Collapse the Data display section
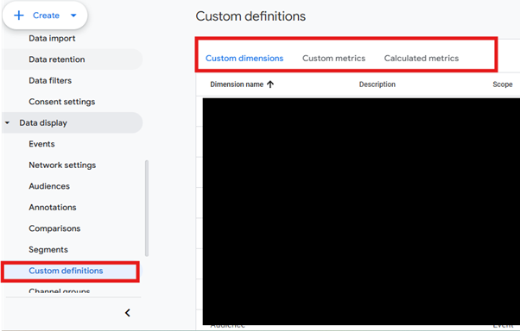Image resolution: width=520 pixels, height=331 pixels. pos(7,122)
